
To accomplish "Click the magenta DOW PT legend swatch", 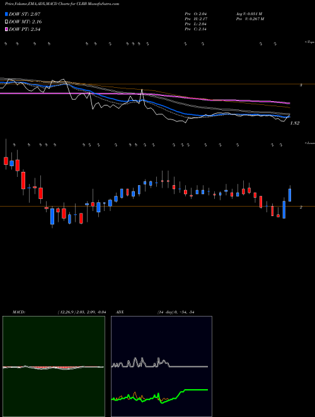I will [7, 30].
